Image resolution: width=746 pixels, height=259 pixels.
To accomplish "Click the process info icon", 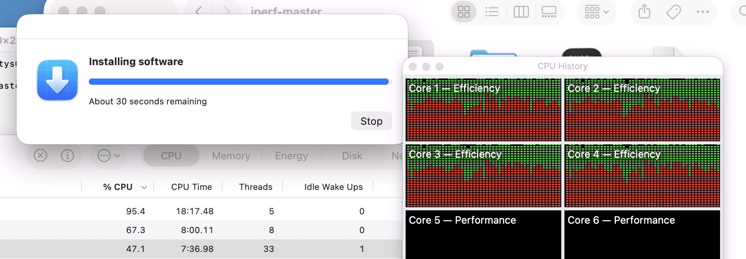I will (68, 156).
